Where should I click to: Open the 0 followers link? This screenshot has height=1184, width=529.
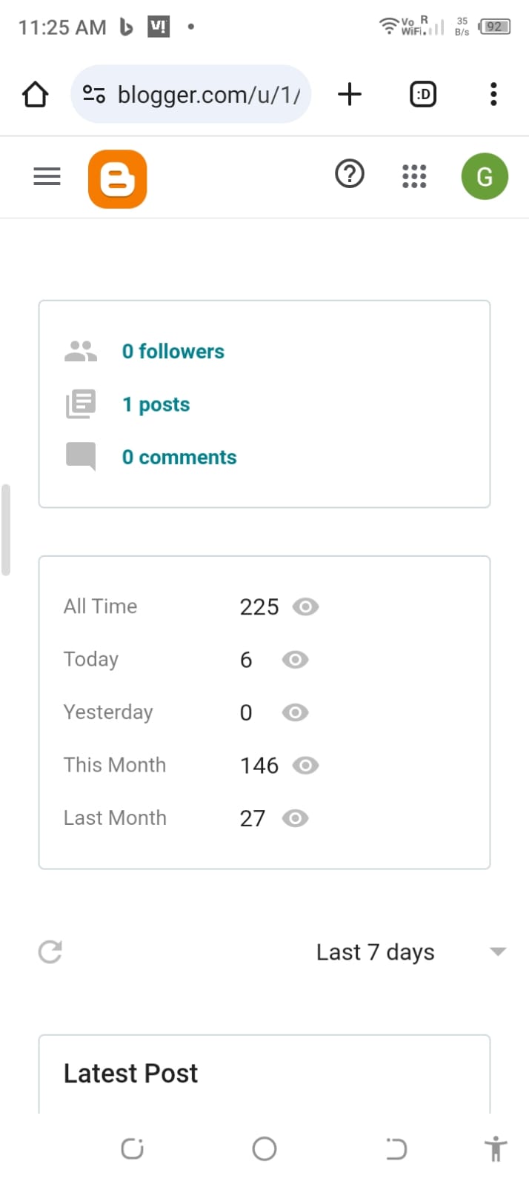[x=173, y=351]
